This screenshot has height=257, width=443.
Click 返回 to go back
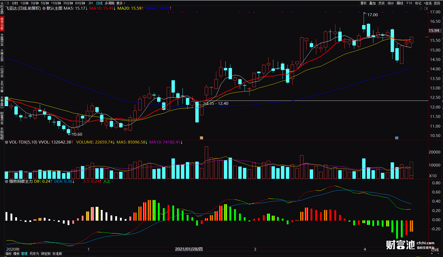[x=437, y=3]
